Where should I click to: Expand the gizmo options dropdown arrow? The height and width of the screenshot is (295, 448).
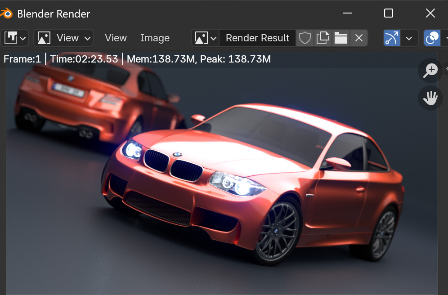[409, 38]
